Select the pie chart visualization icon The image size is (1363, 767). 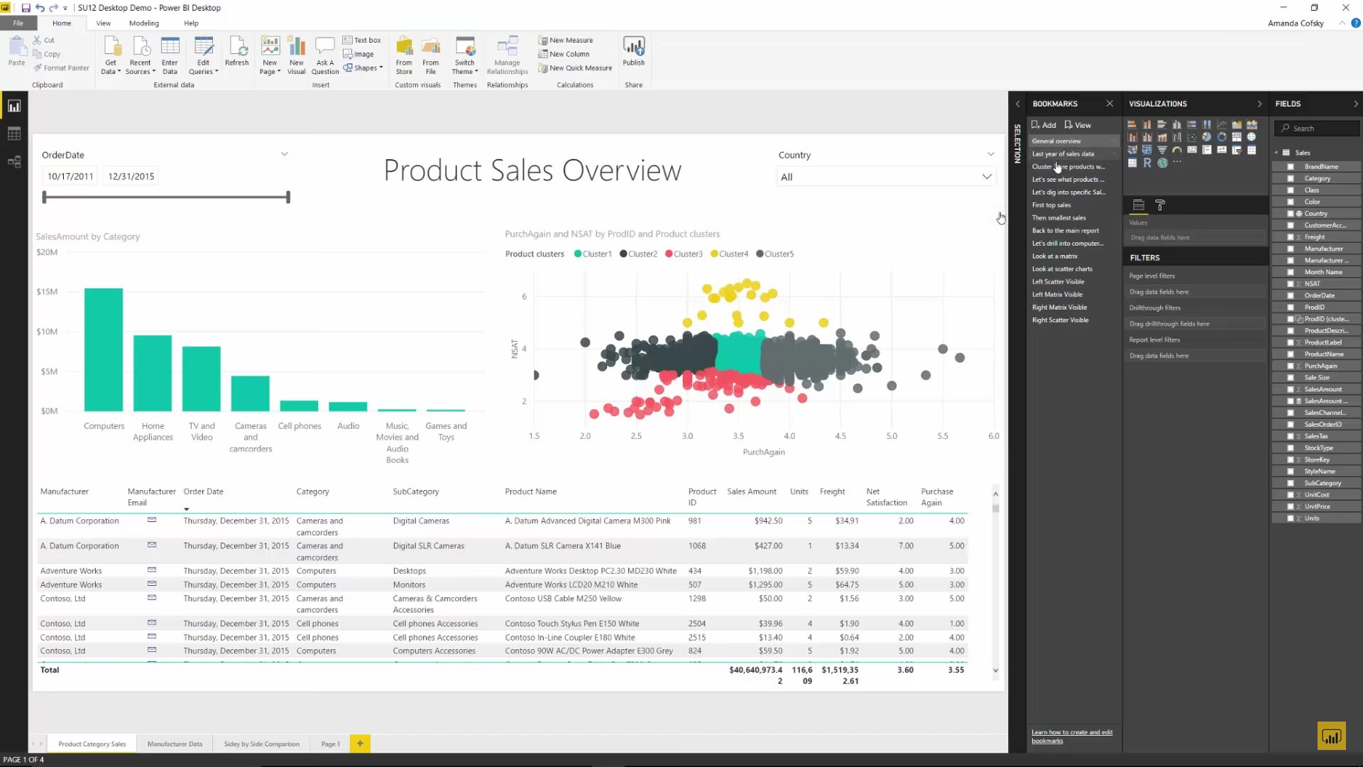pos(1207,137)
